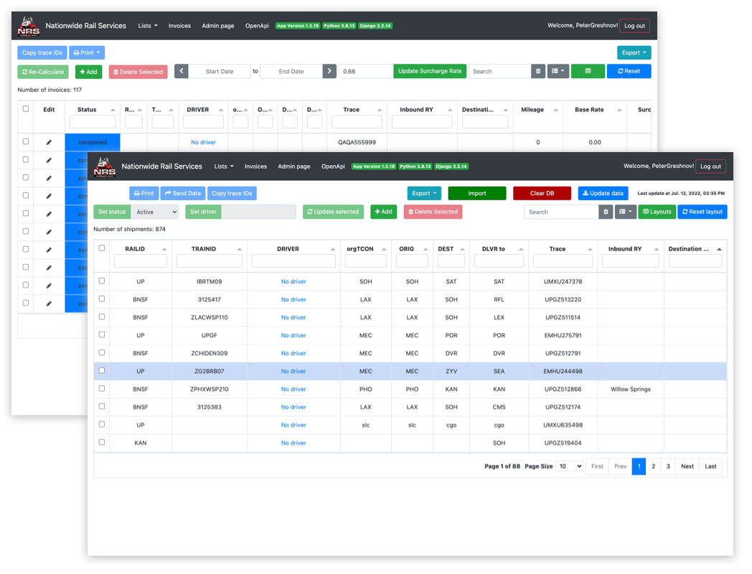
Task: Click the printer icon on the Print button
Action: pyautogui.click(x=138, y=193)
